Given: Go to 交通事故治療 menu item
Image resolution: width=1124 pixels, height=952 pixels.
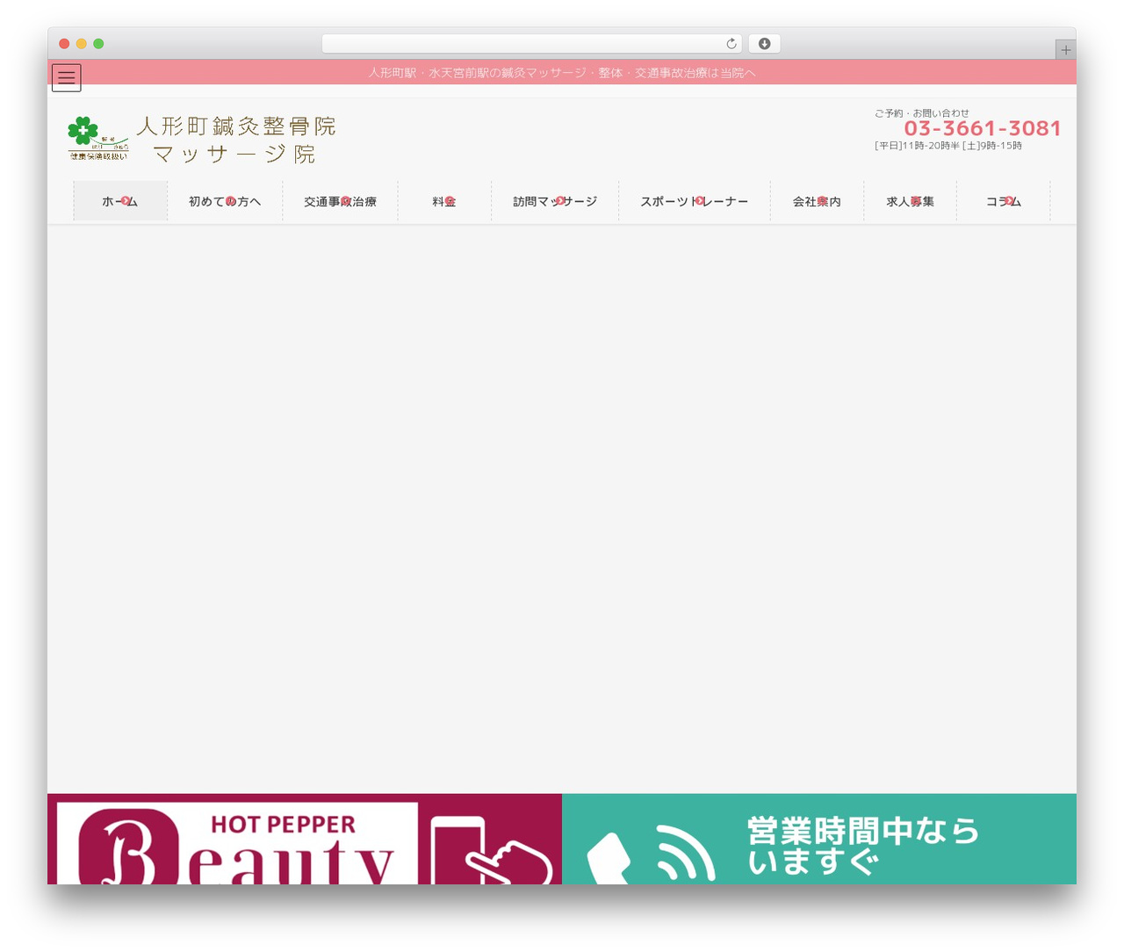Looking at the screenshot, I should pyautogui.click(x=340, y=201).
